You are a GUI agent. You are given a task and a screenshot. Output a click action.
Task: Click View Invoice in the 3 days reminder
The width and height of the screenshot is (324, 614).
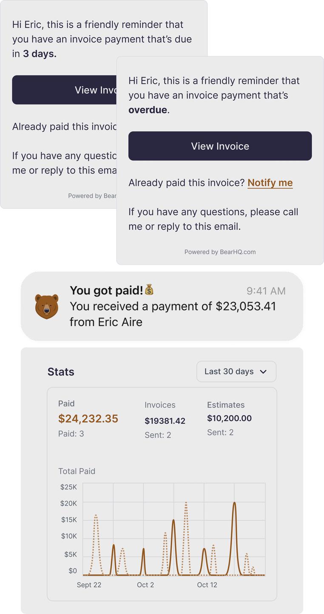[x=64, y=90]
